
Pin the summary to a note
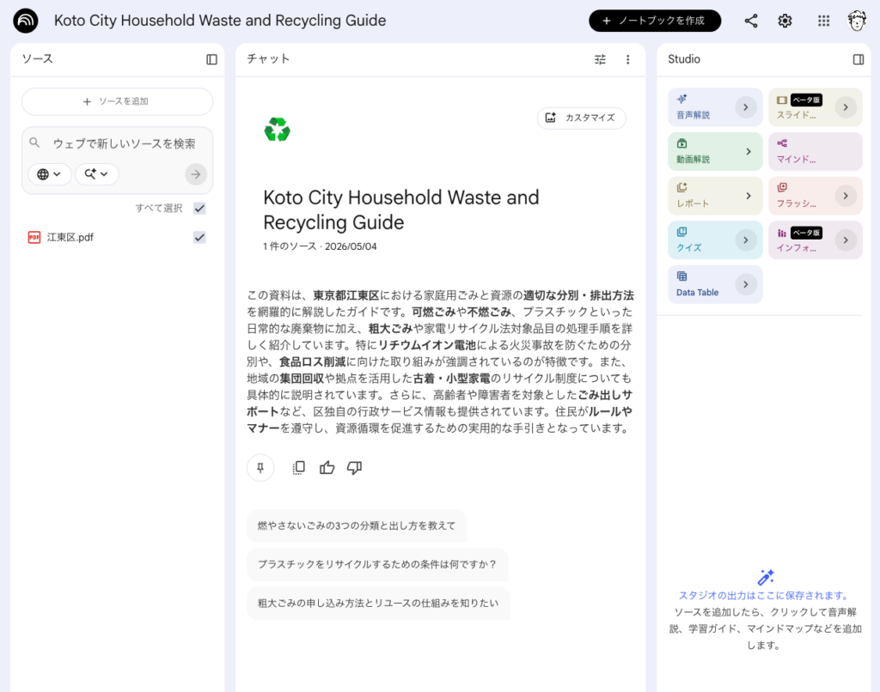pyautogui.click(x=260, y=468)
